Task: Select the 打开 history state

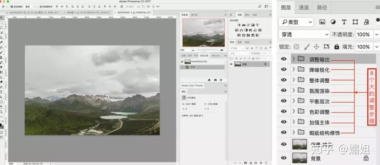Action: [202, 67]
